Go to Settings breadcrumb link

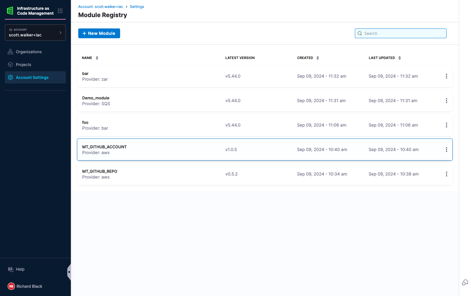point(137,7)
